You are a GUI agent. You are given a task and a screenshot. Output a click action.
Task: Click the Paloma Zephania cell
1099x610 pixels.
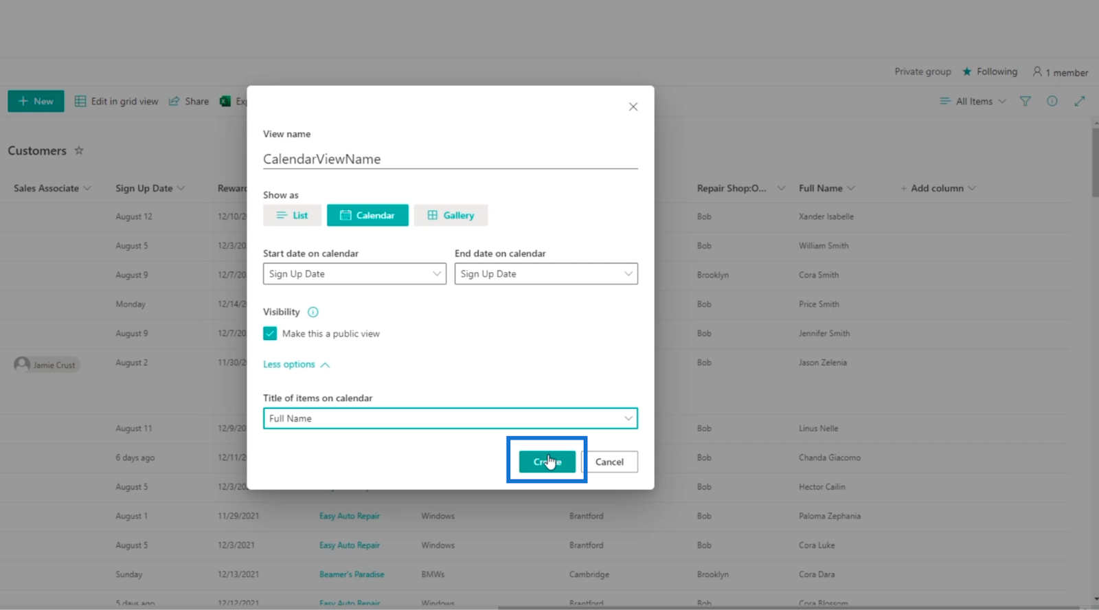[x=830, y=516]
